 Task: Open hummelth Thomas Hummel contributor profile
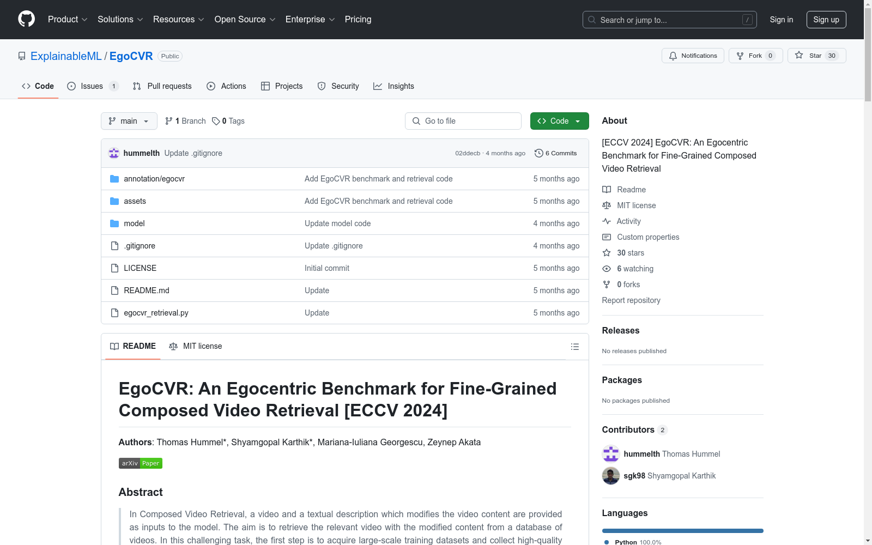672,454
